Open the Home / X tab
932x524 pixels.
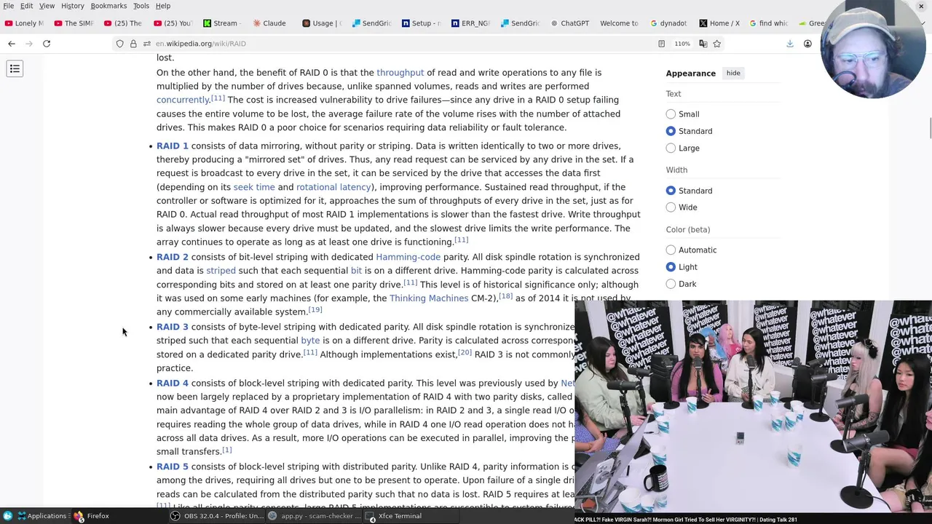tap(719, 23)
